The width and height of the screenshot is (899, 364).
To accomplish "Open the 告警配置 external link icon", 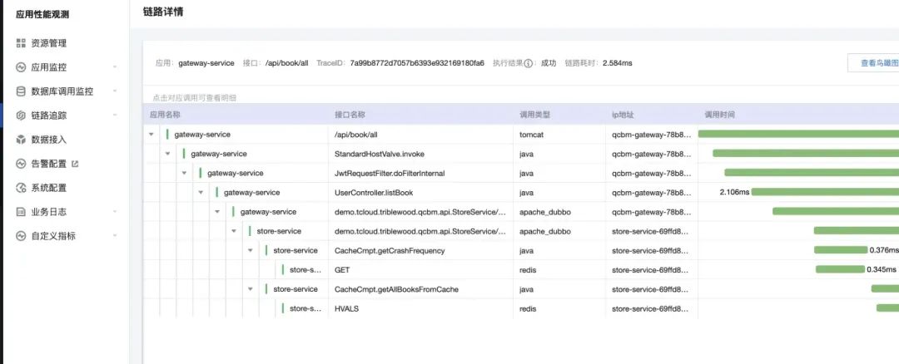I will (75, 164).
